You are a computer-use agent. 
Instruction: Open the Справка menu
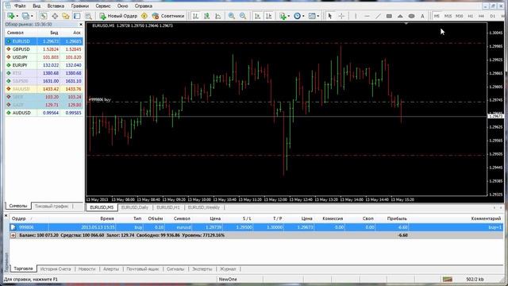pos(144,6)
